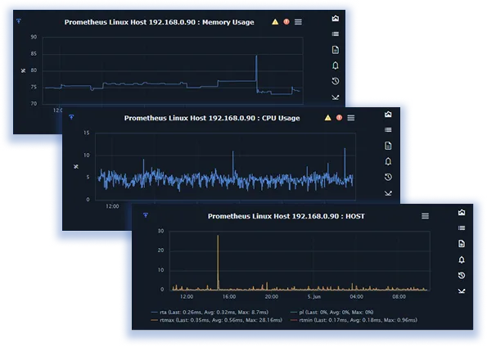Toggle rtmax series in HOST legend
Viewport: 487px width, 347px height.
[x=216, y=320]
